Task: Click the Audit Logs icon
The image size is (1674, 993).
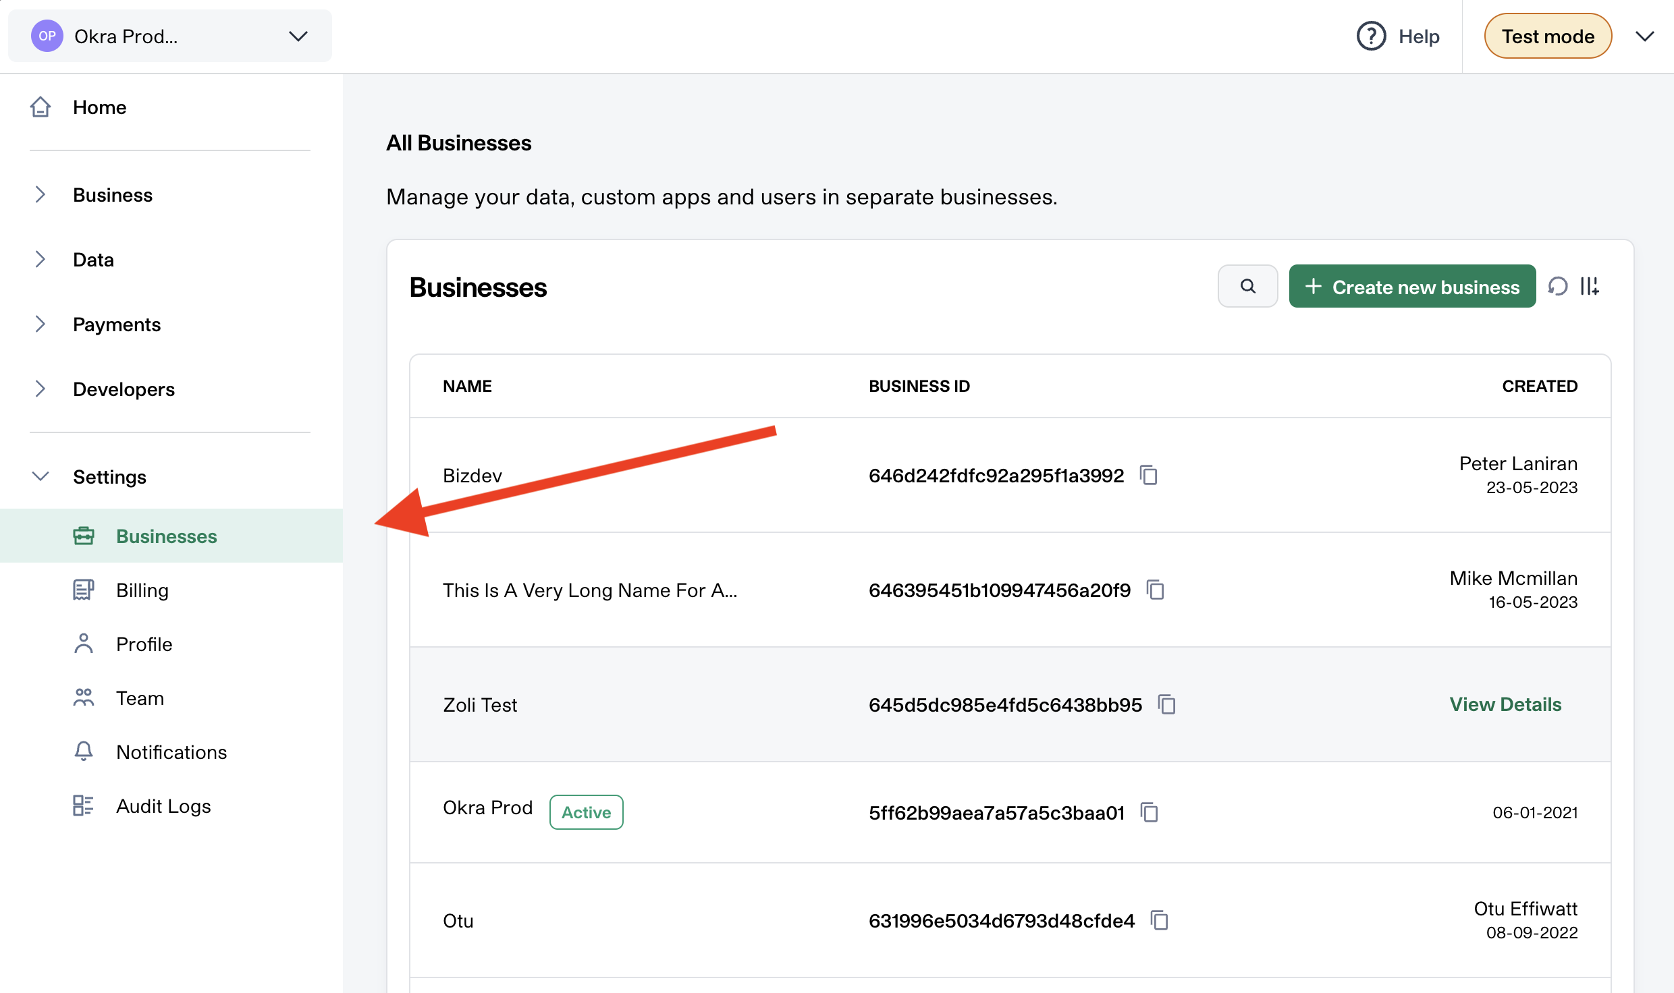Action: (84, 805)
